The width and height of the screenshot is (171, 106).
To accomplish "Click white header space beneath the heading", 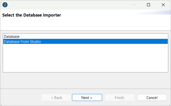I will pyautogui.click(x=75, y=24).
